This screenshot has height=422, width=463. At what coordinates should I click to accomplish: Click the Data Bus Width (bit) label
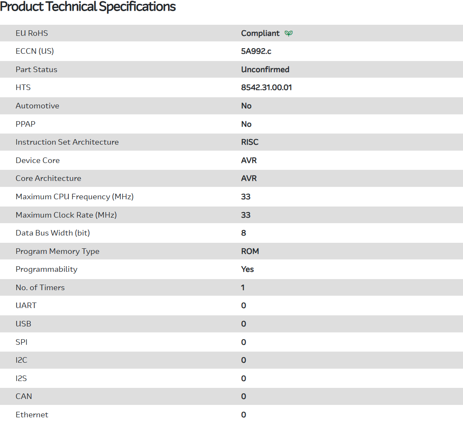(x=53, y=233)
